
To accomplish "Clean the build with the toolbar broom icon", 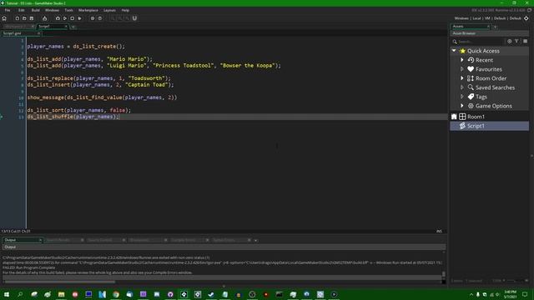I will pyautogui.click(x=80, y=18).
